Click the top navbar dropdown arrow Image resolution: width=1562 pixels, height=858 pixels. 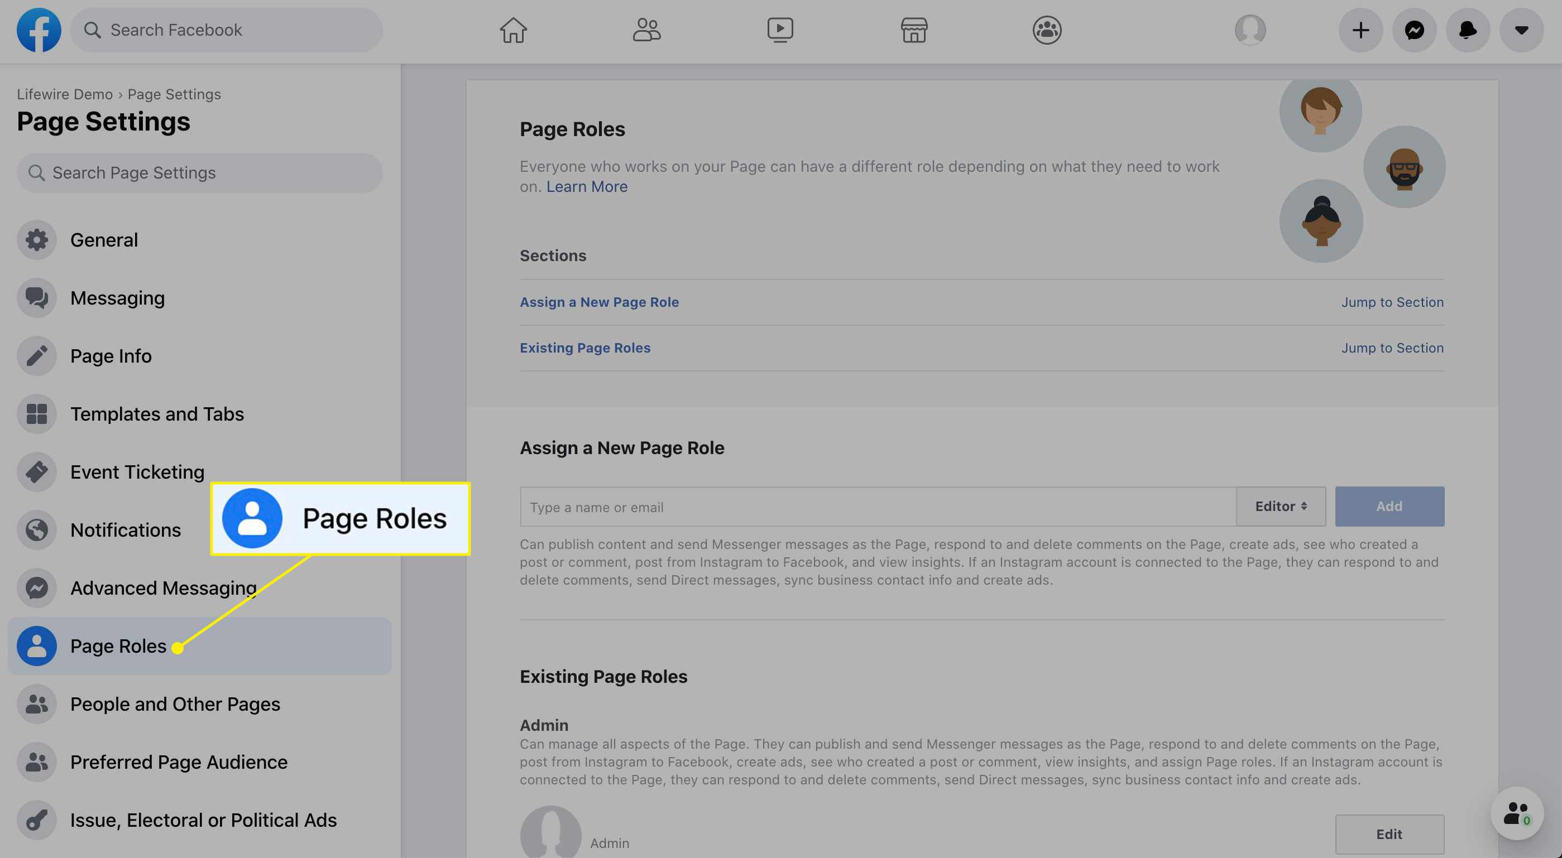(x=1522, y=30)
